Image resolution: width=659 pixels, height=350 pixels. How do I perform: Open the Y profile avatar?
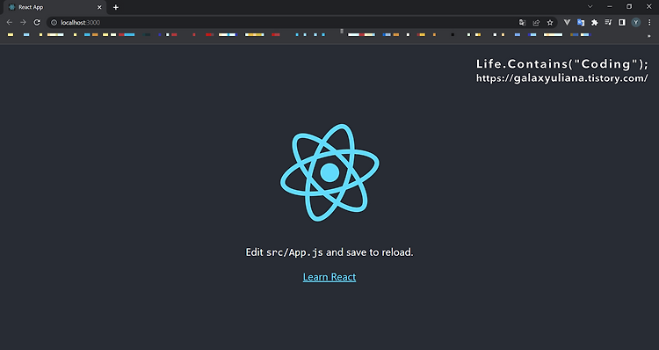[x=636, y=22]
